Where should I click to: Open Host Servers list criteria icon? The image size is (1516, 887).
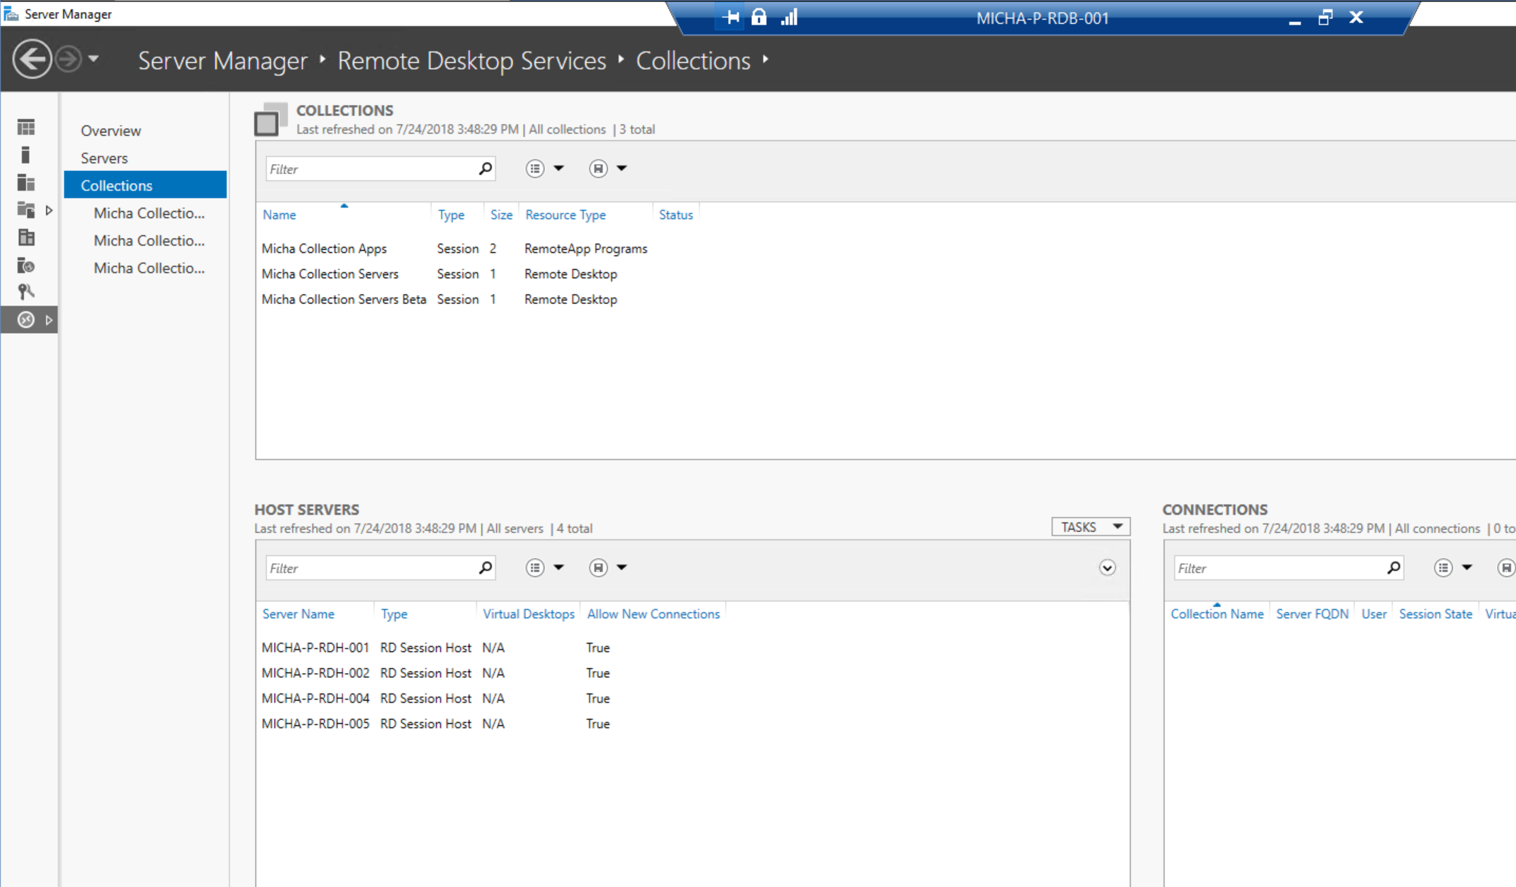[535, 567]
